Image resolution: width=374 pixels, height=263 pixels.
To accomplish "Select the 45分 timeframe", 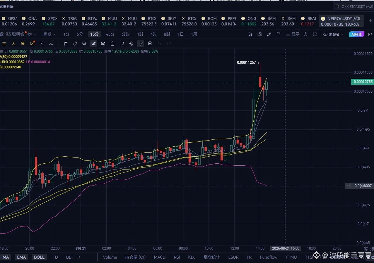I will pyautogui.click(x=110, y=34).
